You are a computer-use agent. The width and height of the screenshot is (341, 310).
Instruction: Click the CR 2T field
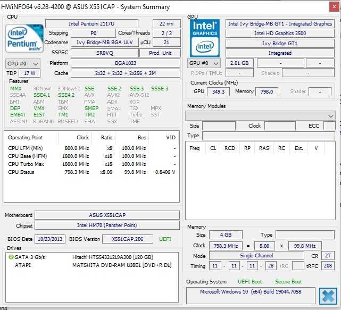328,256
